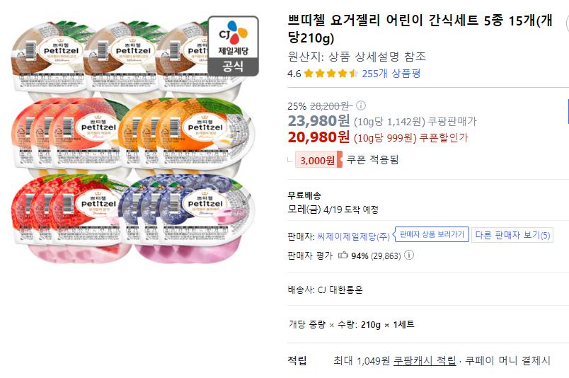The width and height of the screenshot is (569, 378).
Task: Click the CJ 제일제당 공식 badge
Action: (x=233, y=45)
